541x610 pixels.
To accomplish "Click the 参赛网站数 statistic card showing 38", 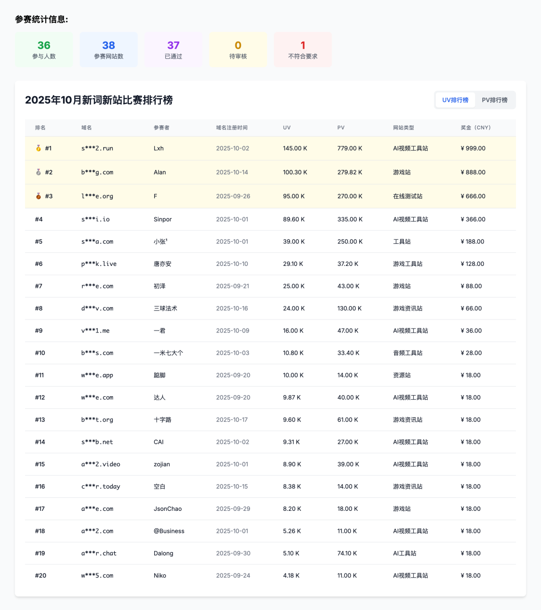I will point(108,49).
